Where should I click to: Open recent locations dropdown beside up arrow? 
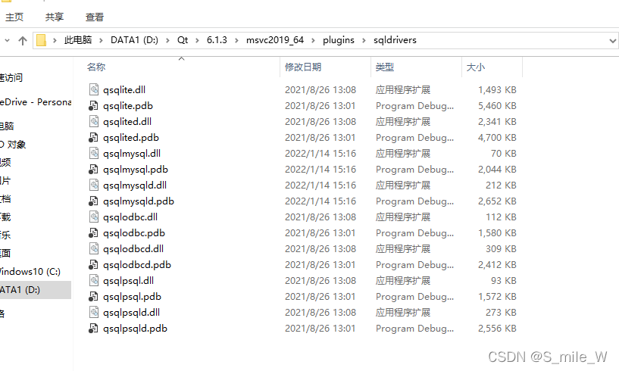(7, 40)
